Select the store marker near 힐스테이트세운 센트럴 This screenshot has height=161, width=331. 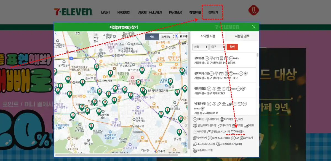pyautogui.click(x=97, y=67)
